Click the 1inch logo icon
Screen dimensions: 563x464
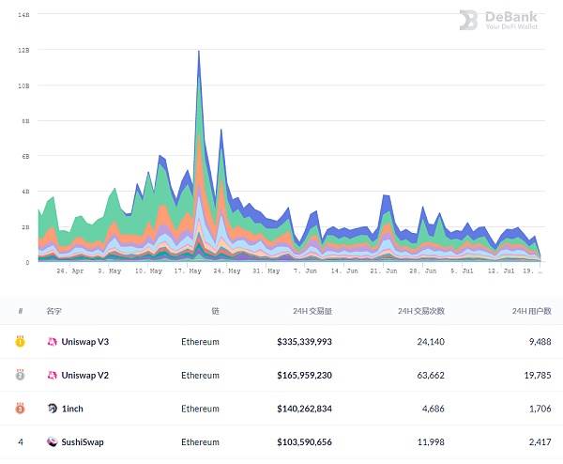[x=53, y=409]
